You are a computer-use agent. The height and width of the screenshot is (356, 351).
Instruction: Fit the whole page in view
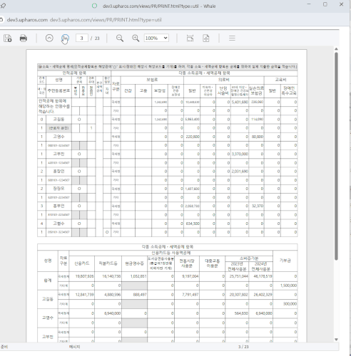(x=205, y=38)
